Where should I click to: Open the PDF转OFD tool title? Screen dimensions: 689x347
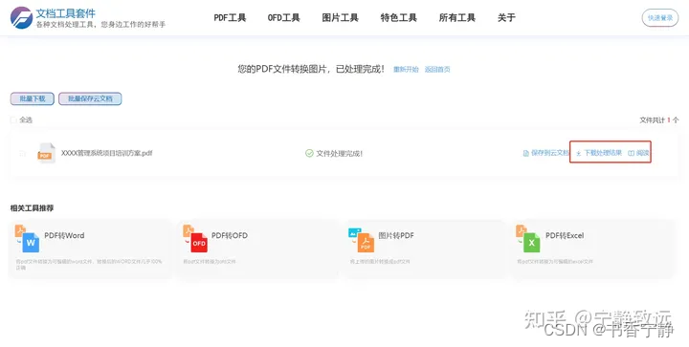(x=230, y=235)
